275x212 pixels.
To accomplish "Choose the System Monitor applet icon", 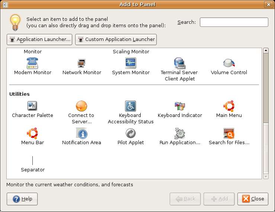I will coord(131,63).
